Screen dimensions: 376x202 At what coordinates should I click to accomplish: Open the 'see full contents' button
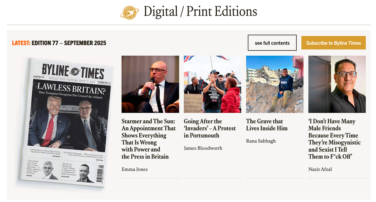pos(272,43)
